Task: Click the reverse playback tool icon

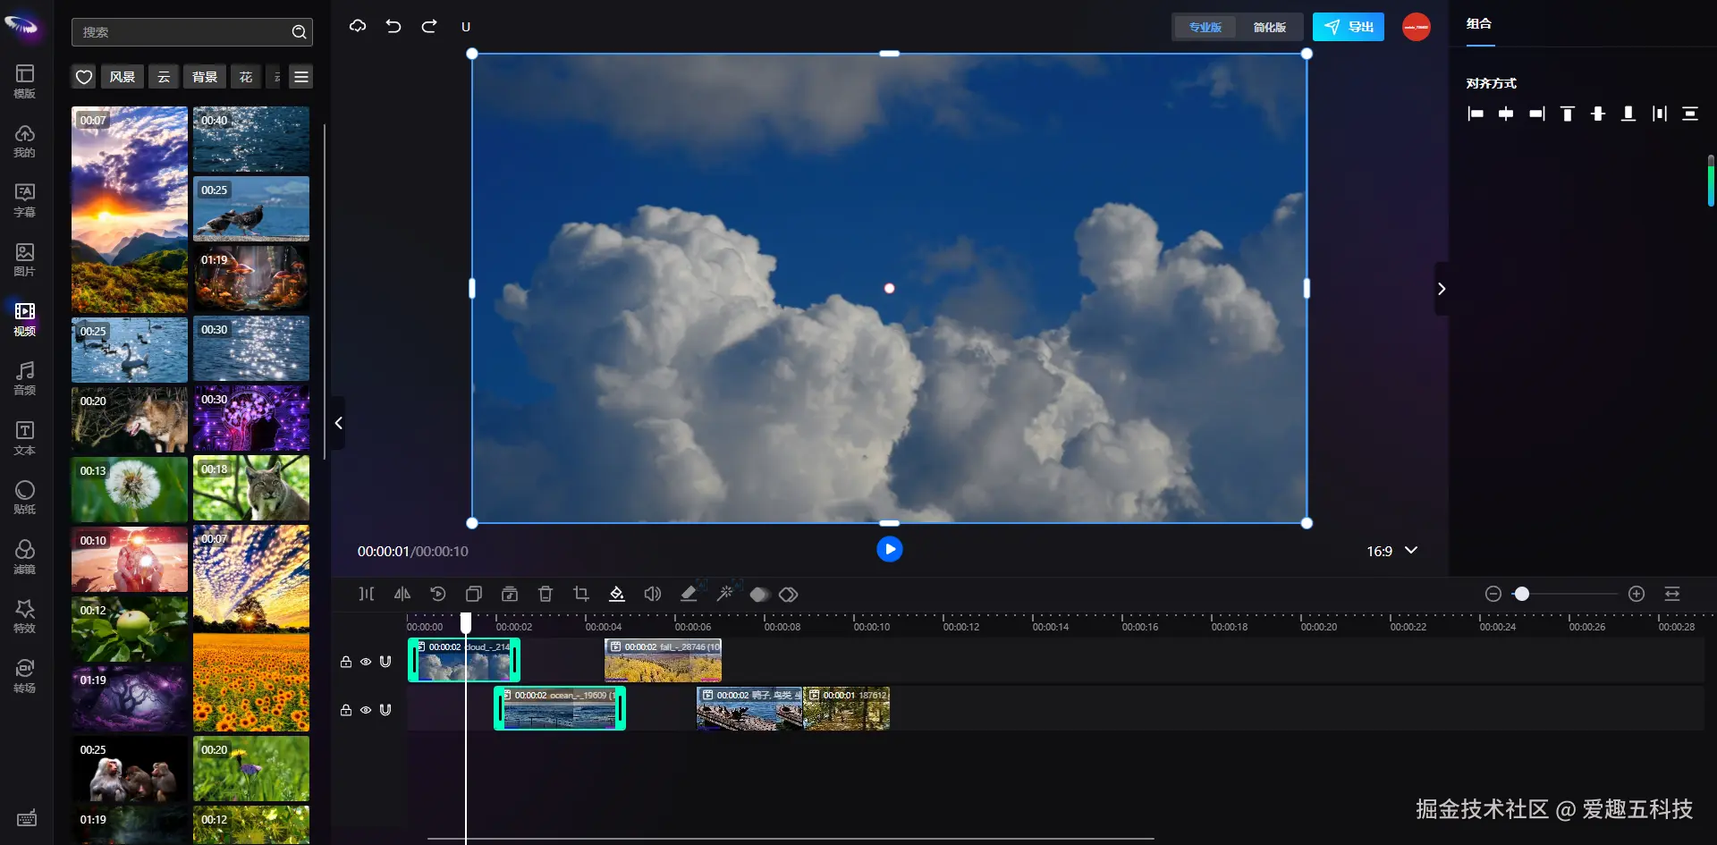Action: [x=438, y=594]
